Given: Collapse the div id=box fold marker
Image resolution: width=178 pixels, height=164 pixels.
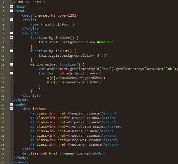Looking at the screenshot, I should [x=12, y=109].
